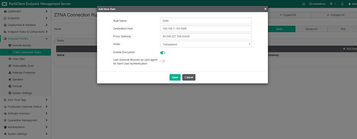This screenshot has height=139, width=357.
Task: Enable the External Browser for Saml toggle
Action: coord(162,61)
